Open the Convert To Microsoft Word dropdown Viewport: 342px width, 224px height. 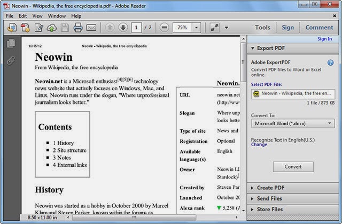[293, 123]
